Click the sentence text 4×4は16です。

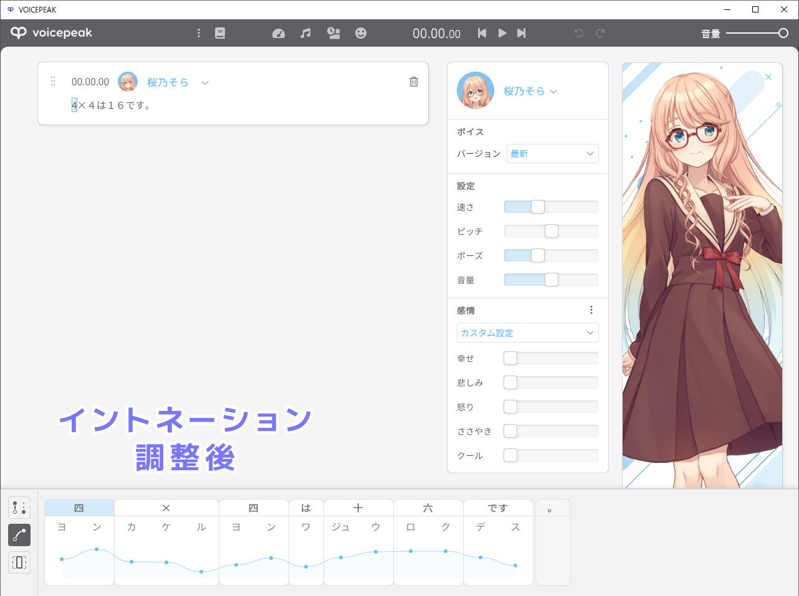point(111,105)
